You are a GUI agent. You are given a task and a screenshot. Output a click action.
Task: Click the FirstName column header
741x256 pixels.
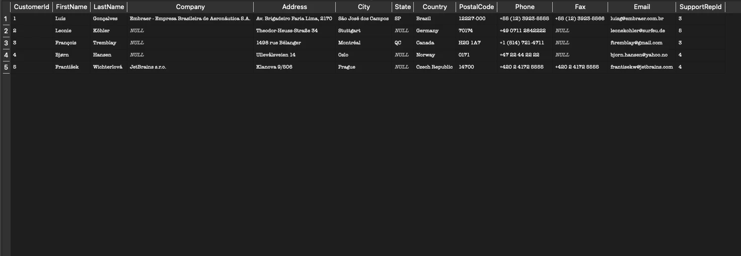click(71, 7)
